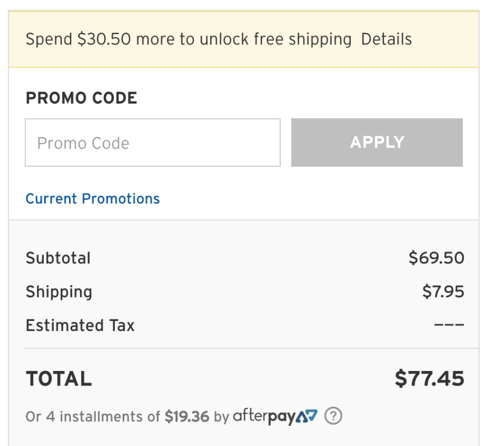This screenshot has width=492, height=446.
Task: Select the $77.45 total amount
Action: (x=429, y=379)
